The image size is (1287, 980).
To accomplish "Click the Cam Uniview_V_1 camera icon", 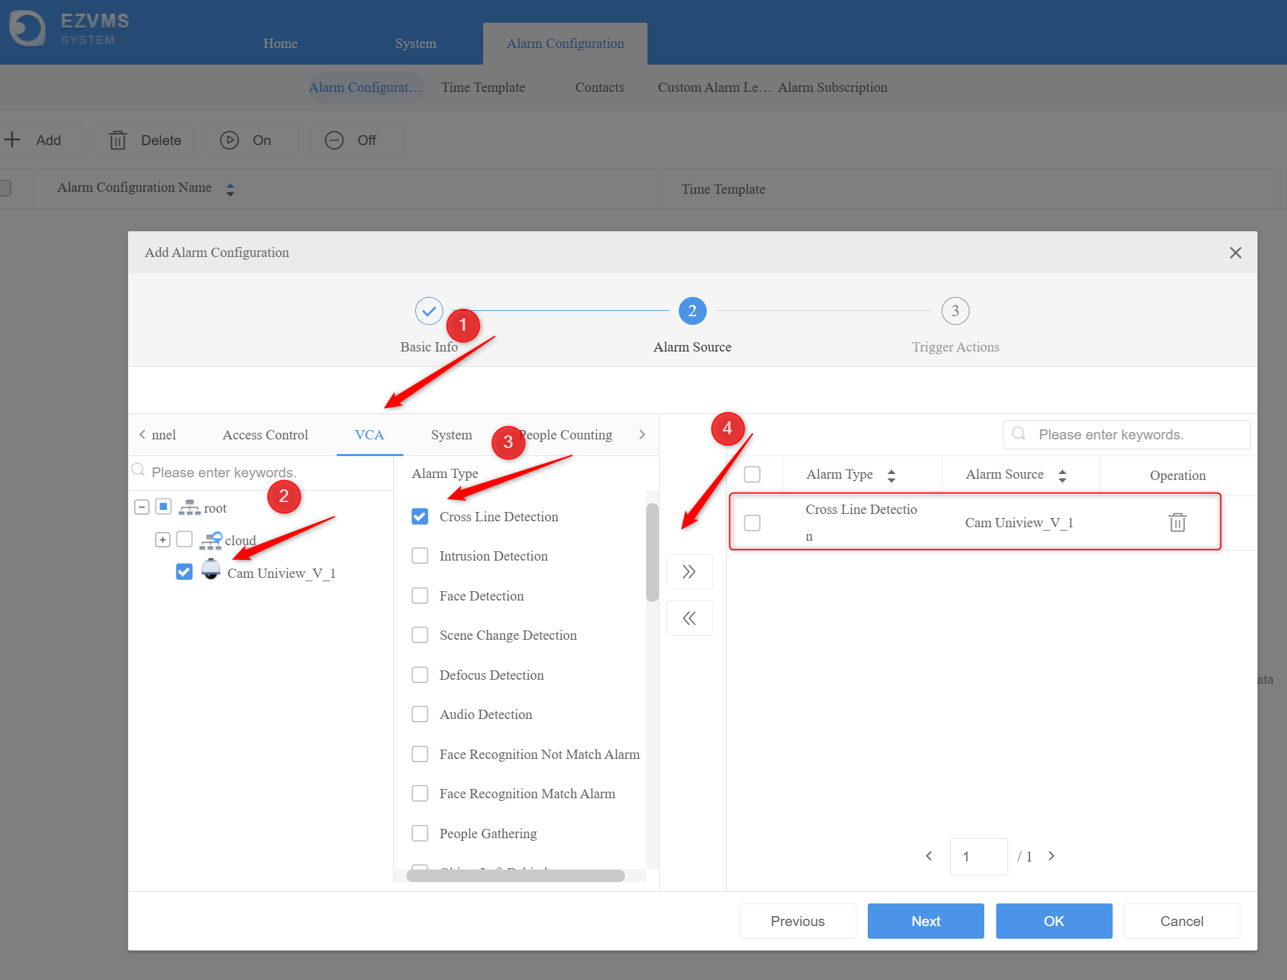I will point(211,569).
